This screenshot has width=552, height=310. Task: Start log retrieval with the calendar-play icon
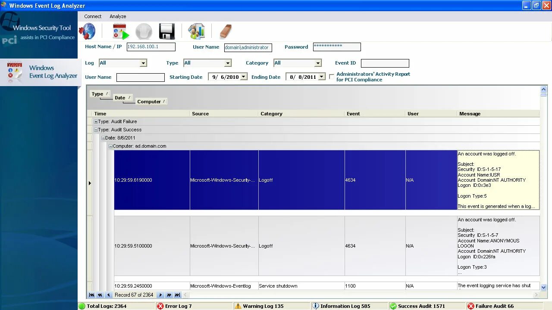120,31
